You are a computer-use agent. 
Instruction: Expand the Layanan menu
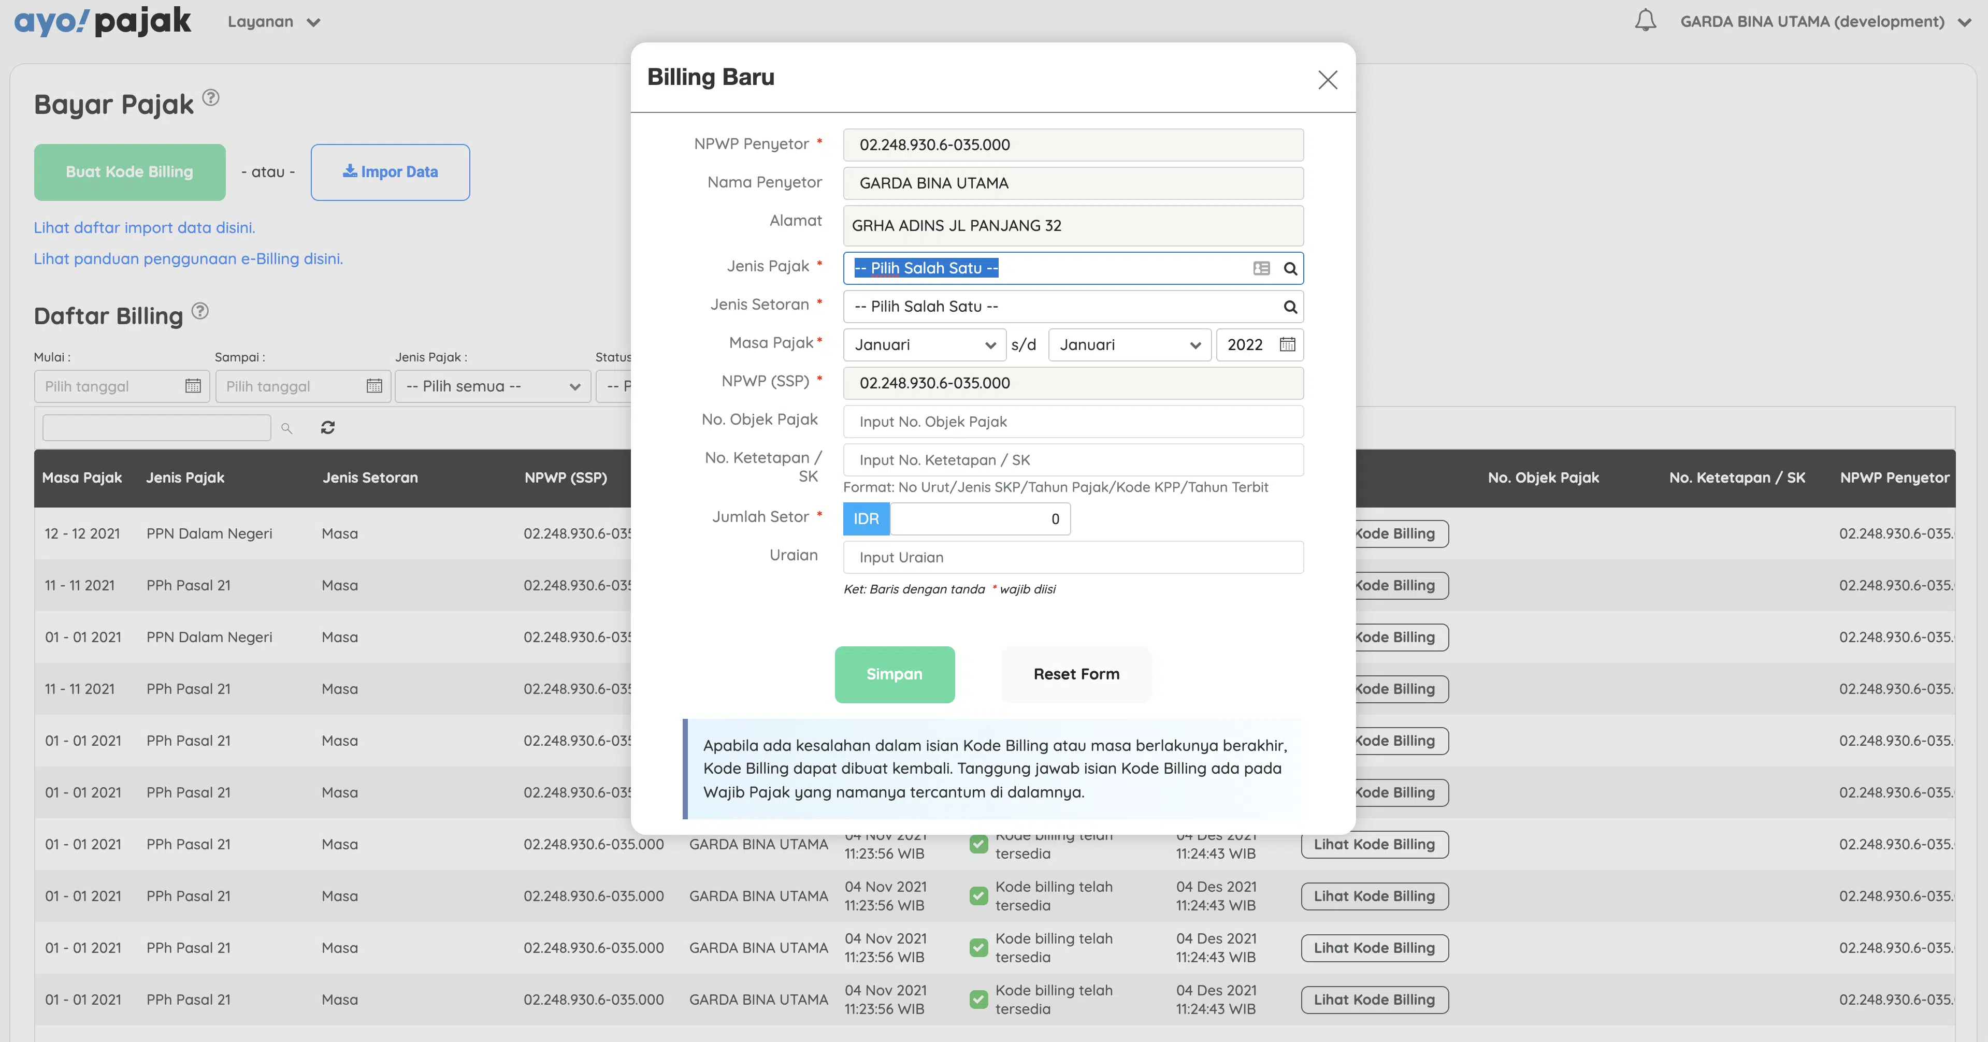coord(274,22)
